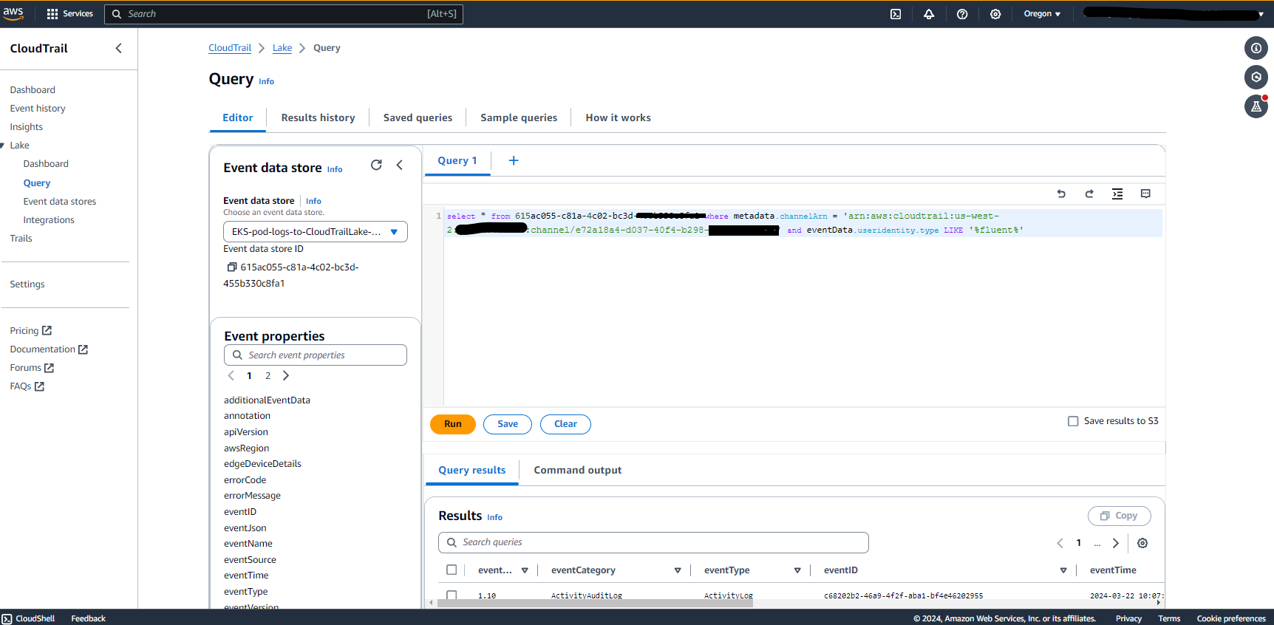Open the AWS home logo

click(x=13, y=13)
